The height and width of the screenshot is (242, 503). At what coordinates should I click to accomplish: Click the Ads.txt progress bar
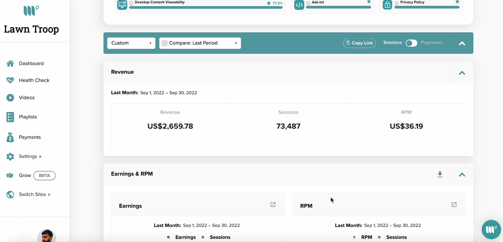coord(339,7)
